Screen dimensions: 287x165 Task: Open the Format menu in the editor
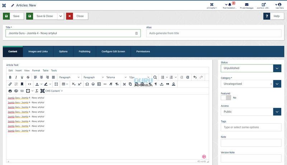[x=36, y=71]
